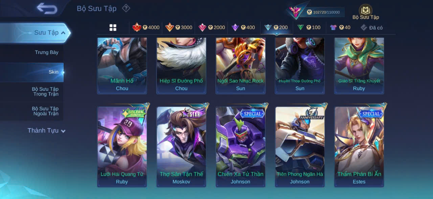The image size is (433, 199).
Task: View collection points progress 102720/110000
Action: click(323, 12)
